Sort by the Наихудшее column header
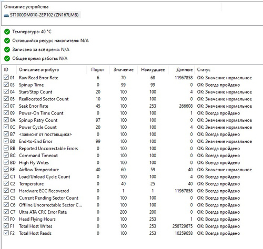 point(153,70)
